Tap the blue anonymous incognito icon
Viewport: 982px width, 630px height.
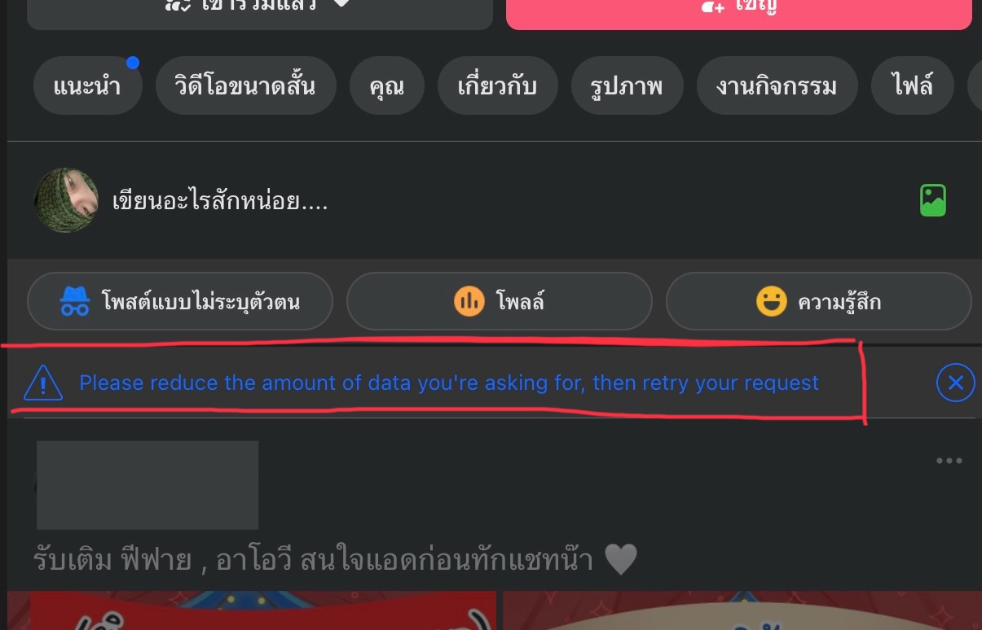[x=75, y=302]
